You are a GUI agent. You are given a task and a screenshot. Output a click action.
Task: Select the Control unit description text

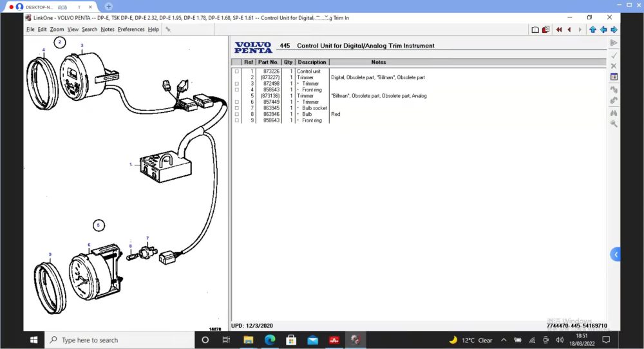308,71
